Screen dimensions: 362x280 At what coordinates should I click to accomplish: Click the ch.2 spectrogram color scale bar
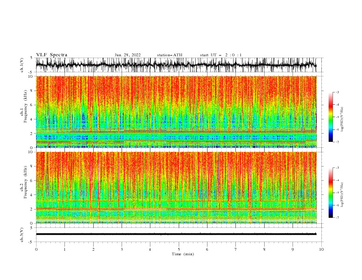[x=330, y=193]
